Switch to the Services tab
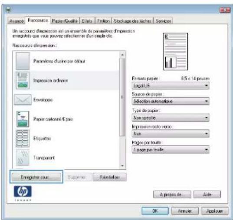This screenshot has height=220, width=233. click(x=163, y=21)
